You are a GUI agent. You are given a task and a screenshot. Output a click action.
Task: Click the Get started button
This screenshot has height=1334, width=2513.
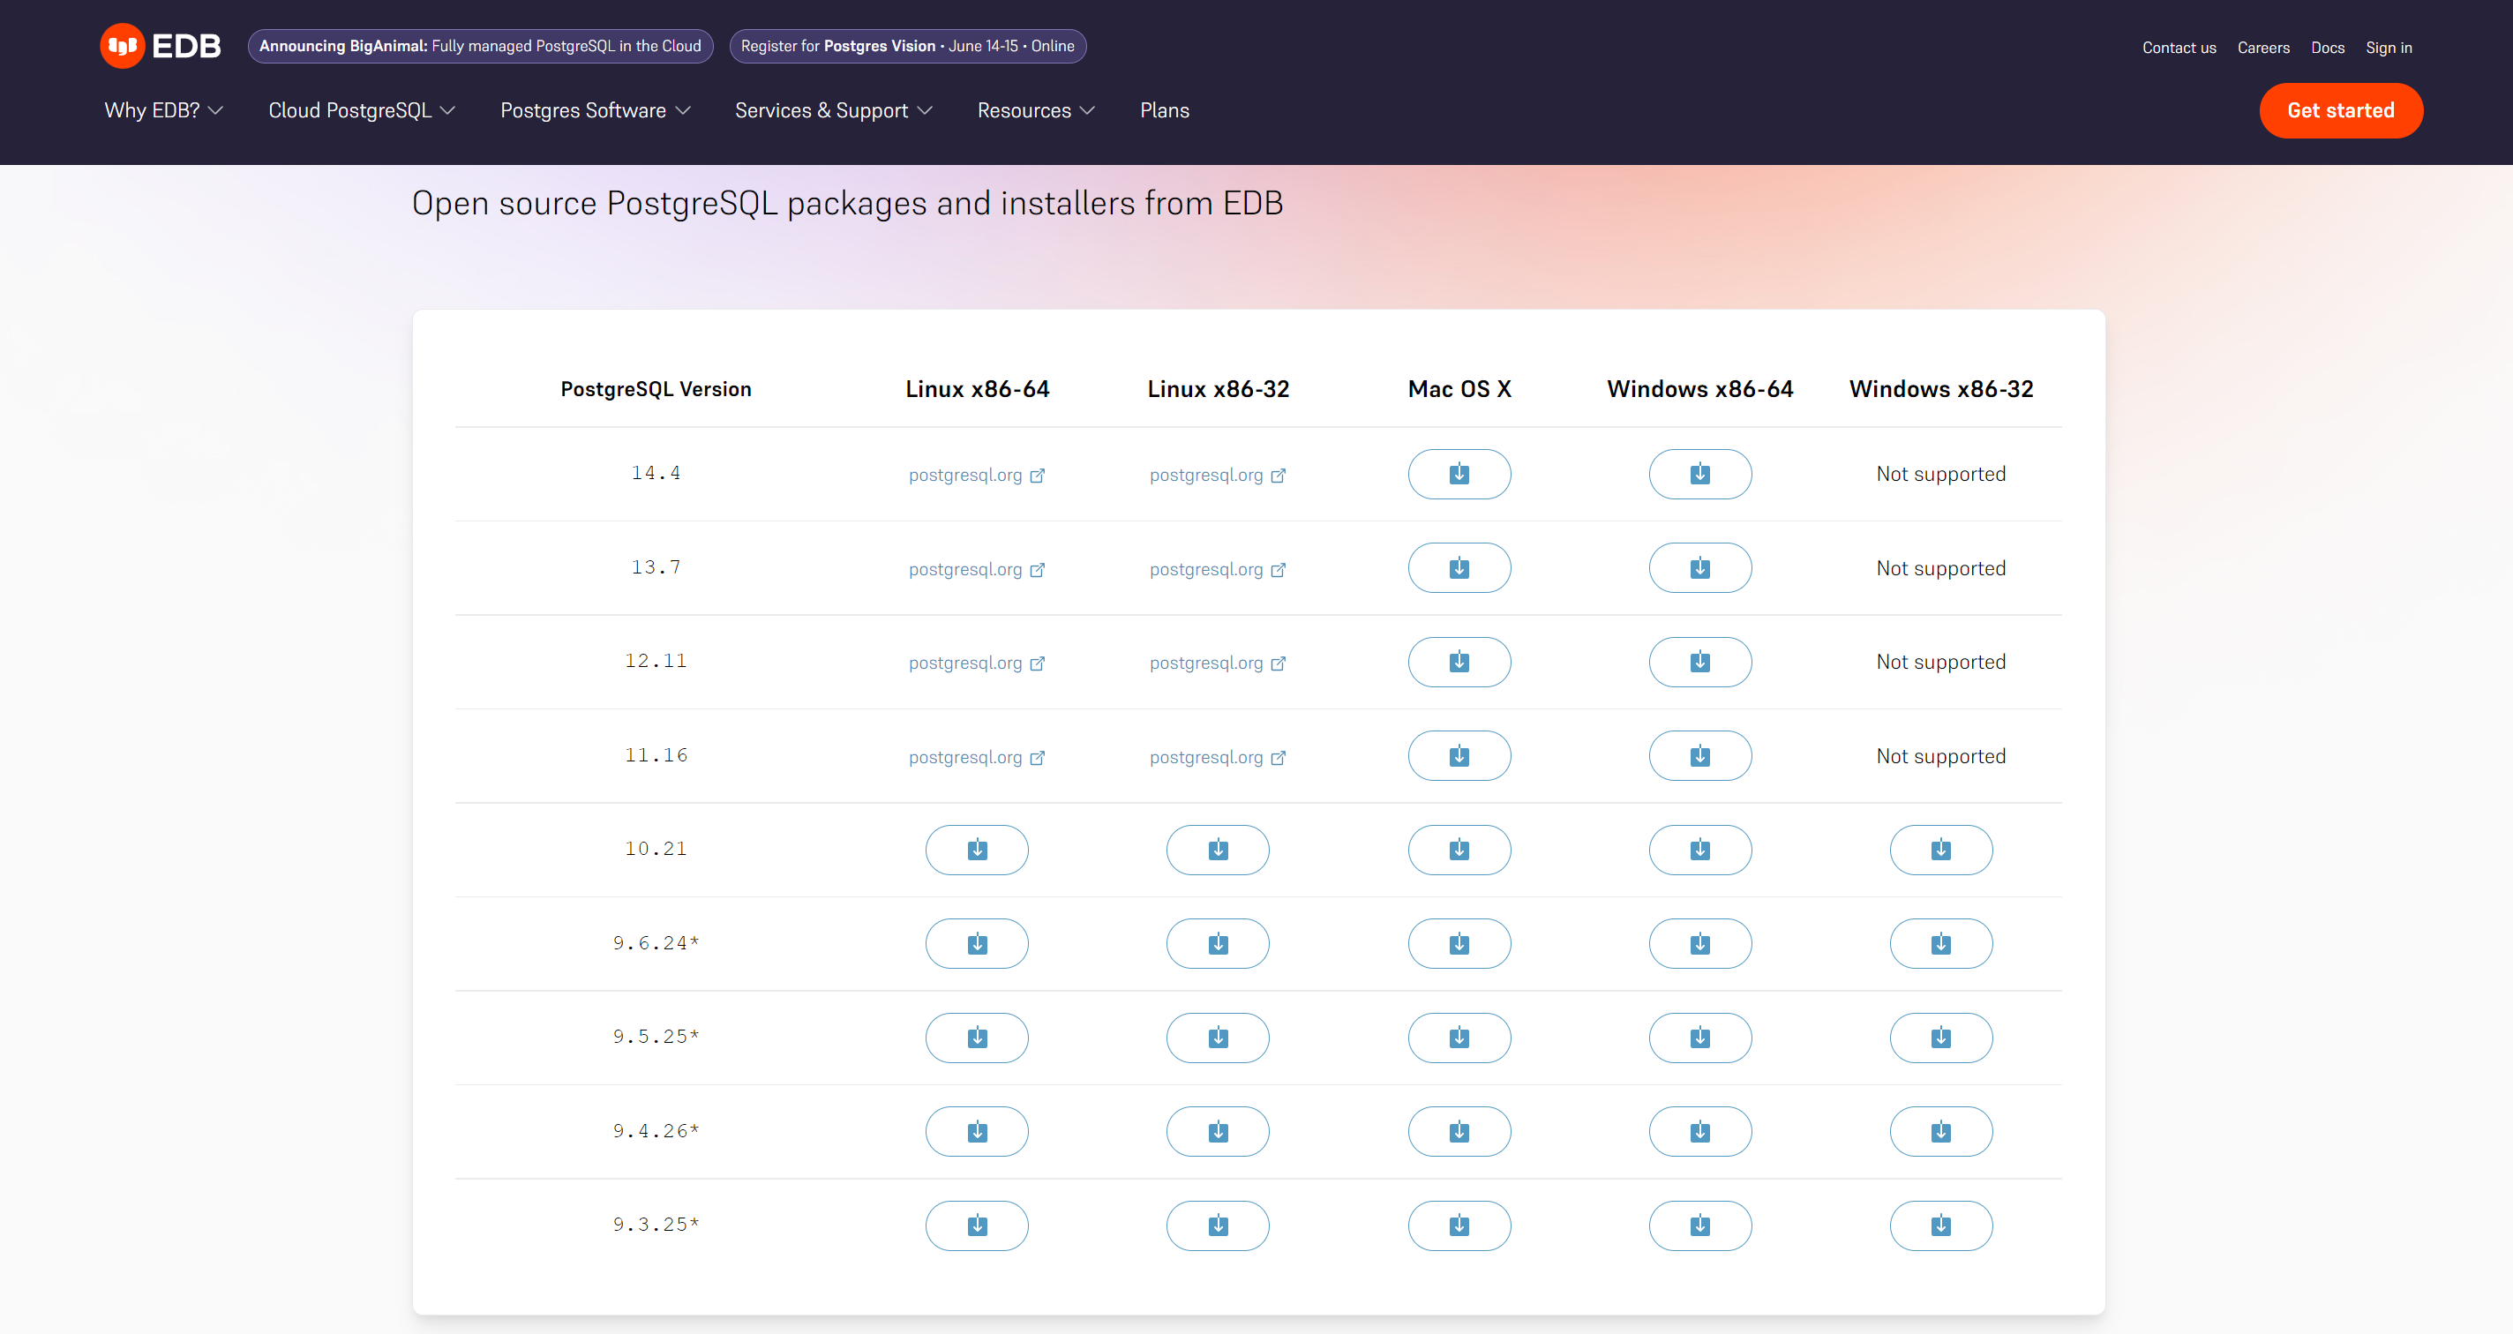point(2340,109)
